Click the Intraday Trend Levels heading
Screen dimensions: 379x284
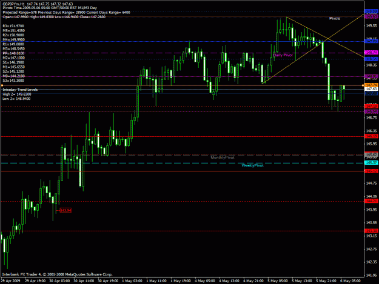20,90
